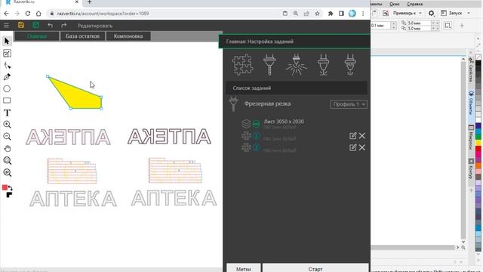Select the fifth cutting head icon
This screenshot has width=483, height=272.
[x=350, y=65]
